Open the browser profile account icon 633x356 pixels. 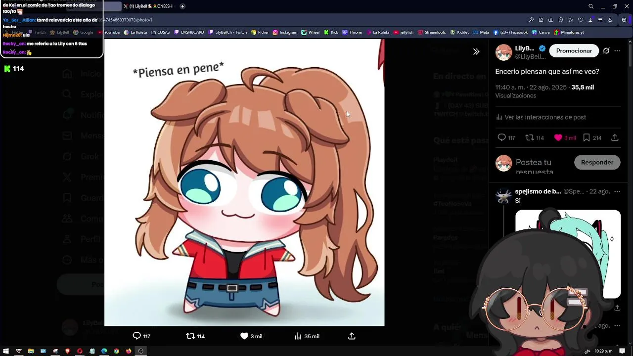click(610, 20)
